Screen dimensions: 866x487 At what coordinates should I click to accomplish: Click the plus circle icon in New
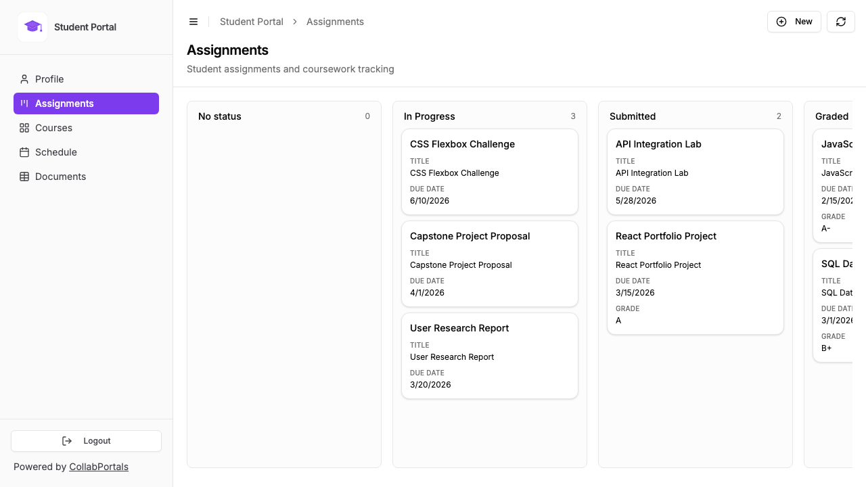[781, 22]
